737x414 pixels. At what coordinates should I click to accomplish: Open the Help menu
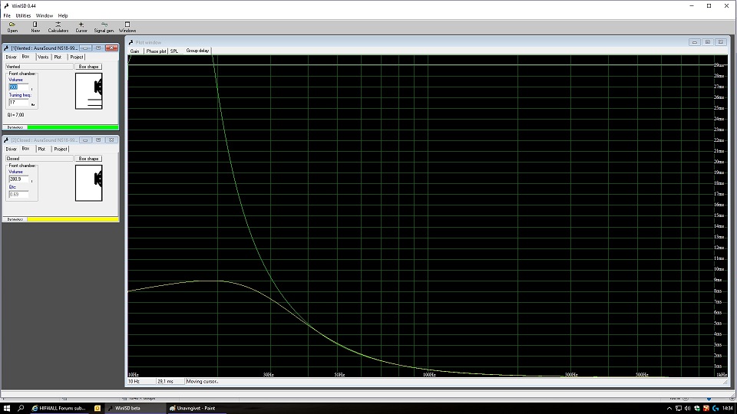(x=62, y=15)
